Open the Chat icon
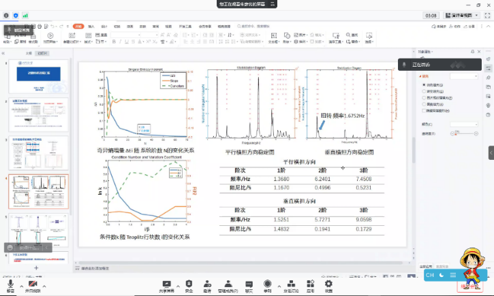Screen dimensions: 494x296 [249, 284]
